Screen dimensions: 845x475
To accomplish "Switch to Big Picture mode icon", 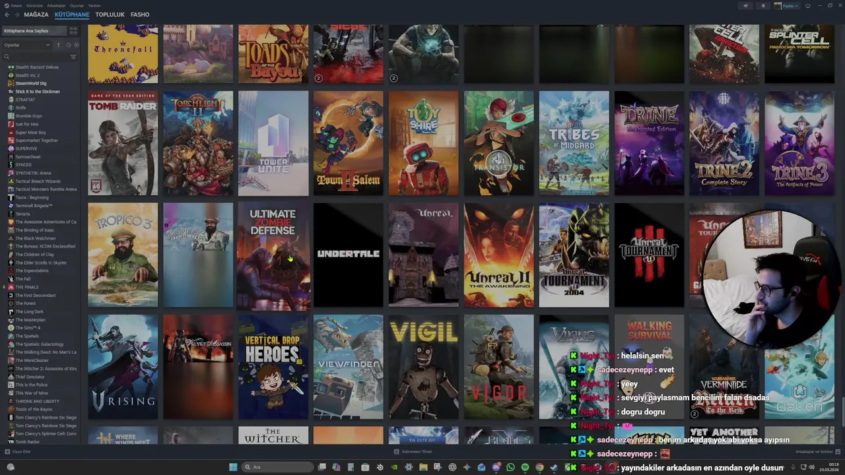I will tap(808, 6).
